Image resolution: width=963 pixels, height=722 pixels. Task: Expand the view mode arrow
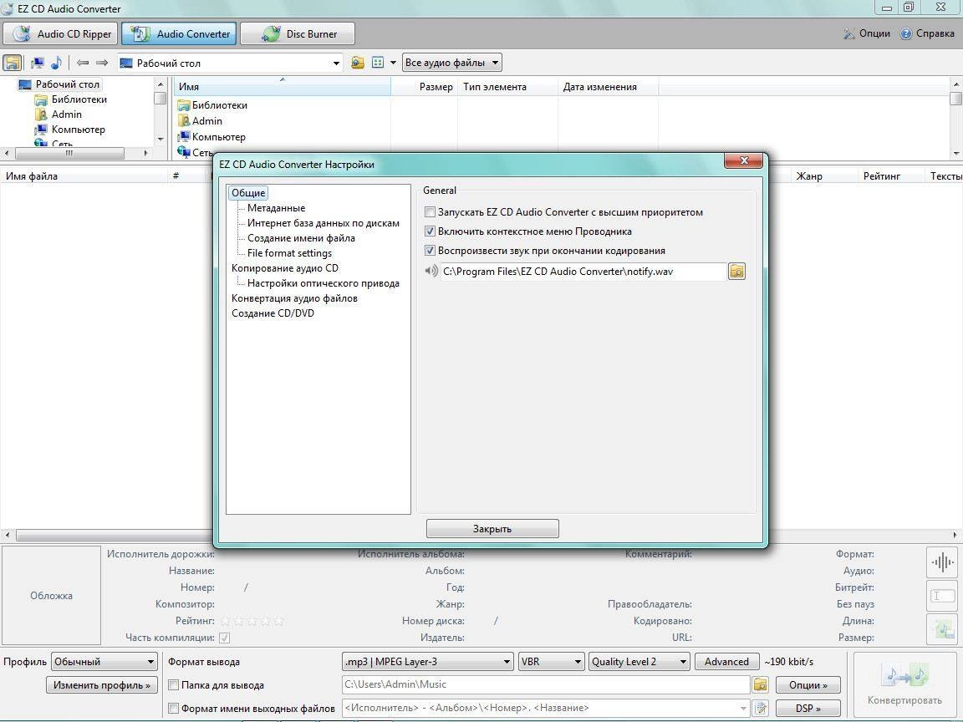(393, 63)
